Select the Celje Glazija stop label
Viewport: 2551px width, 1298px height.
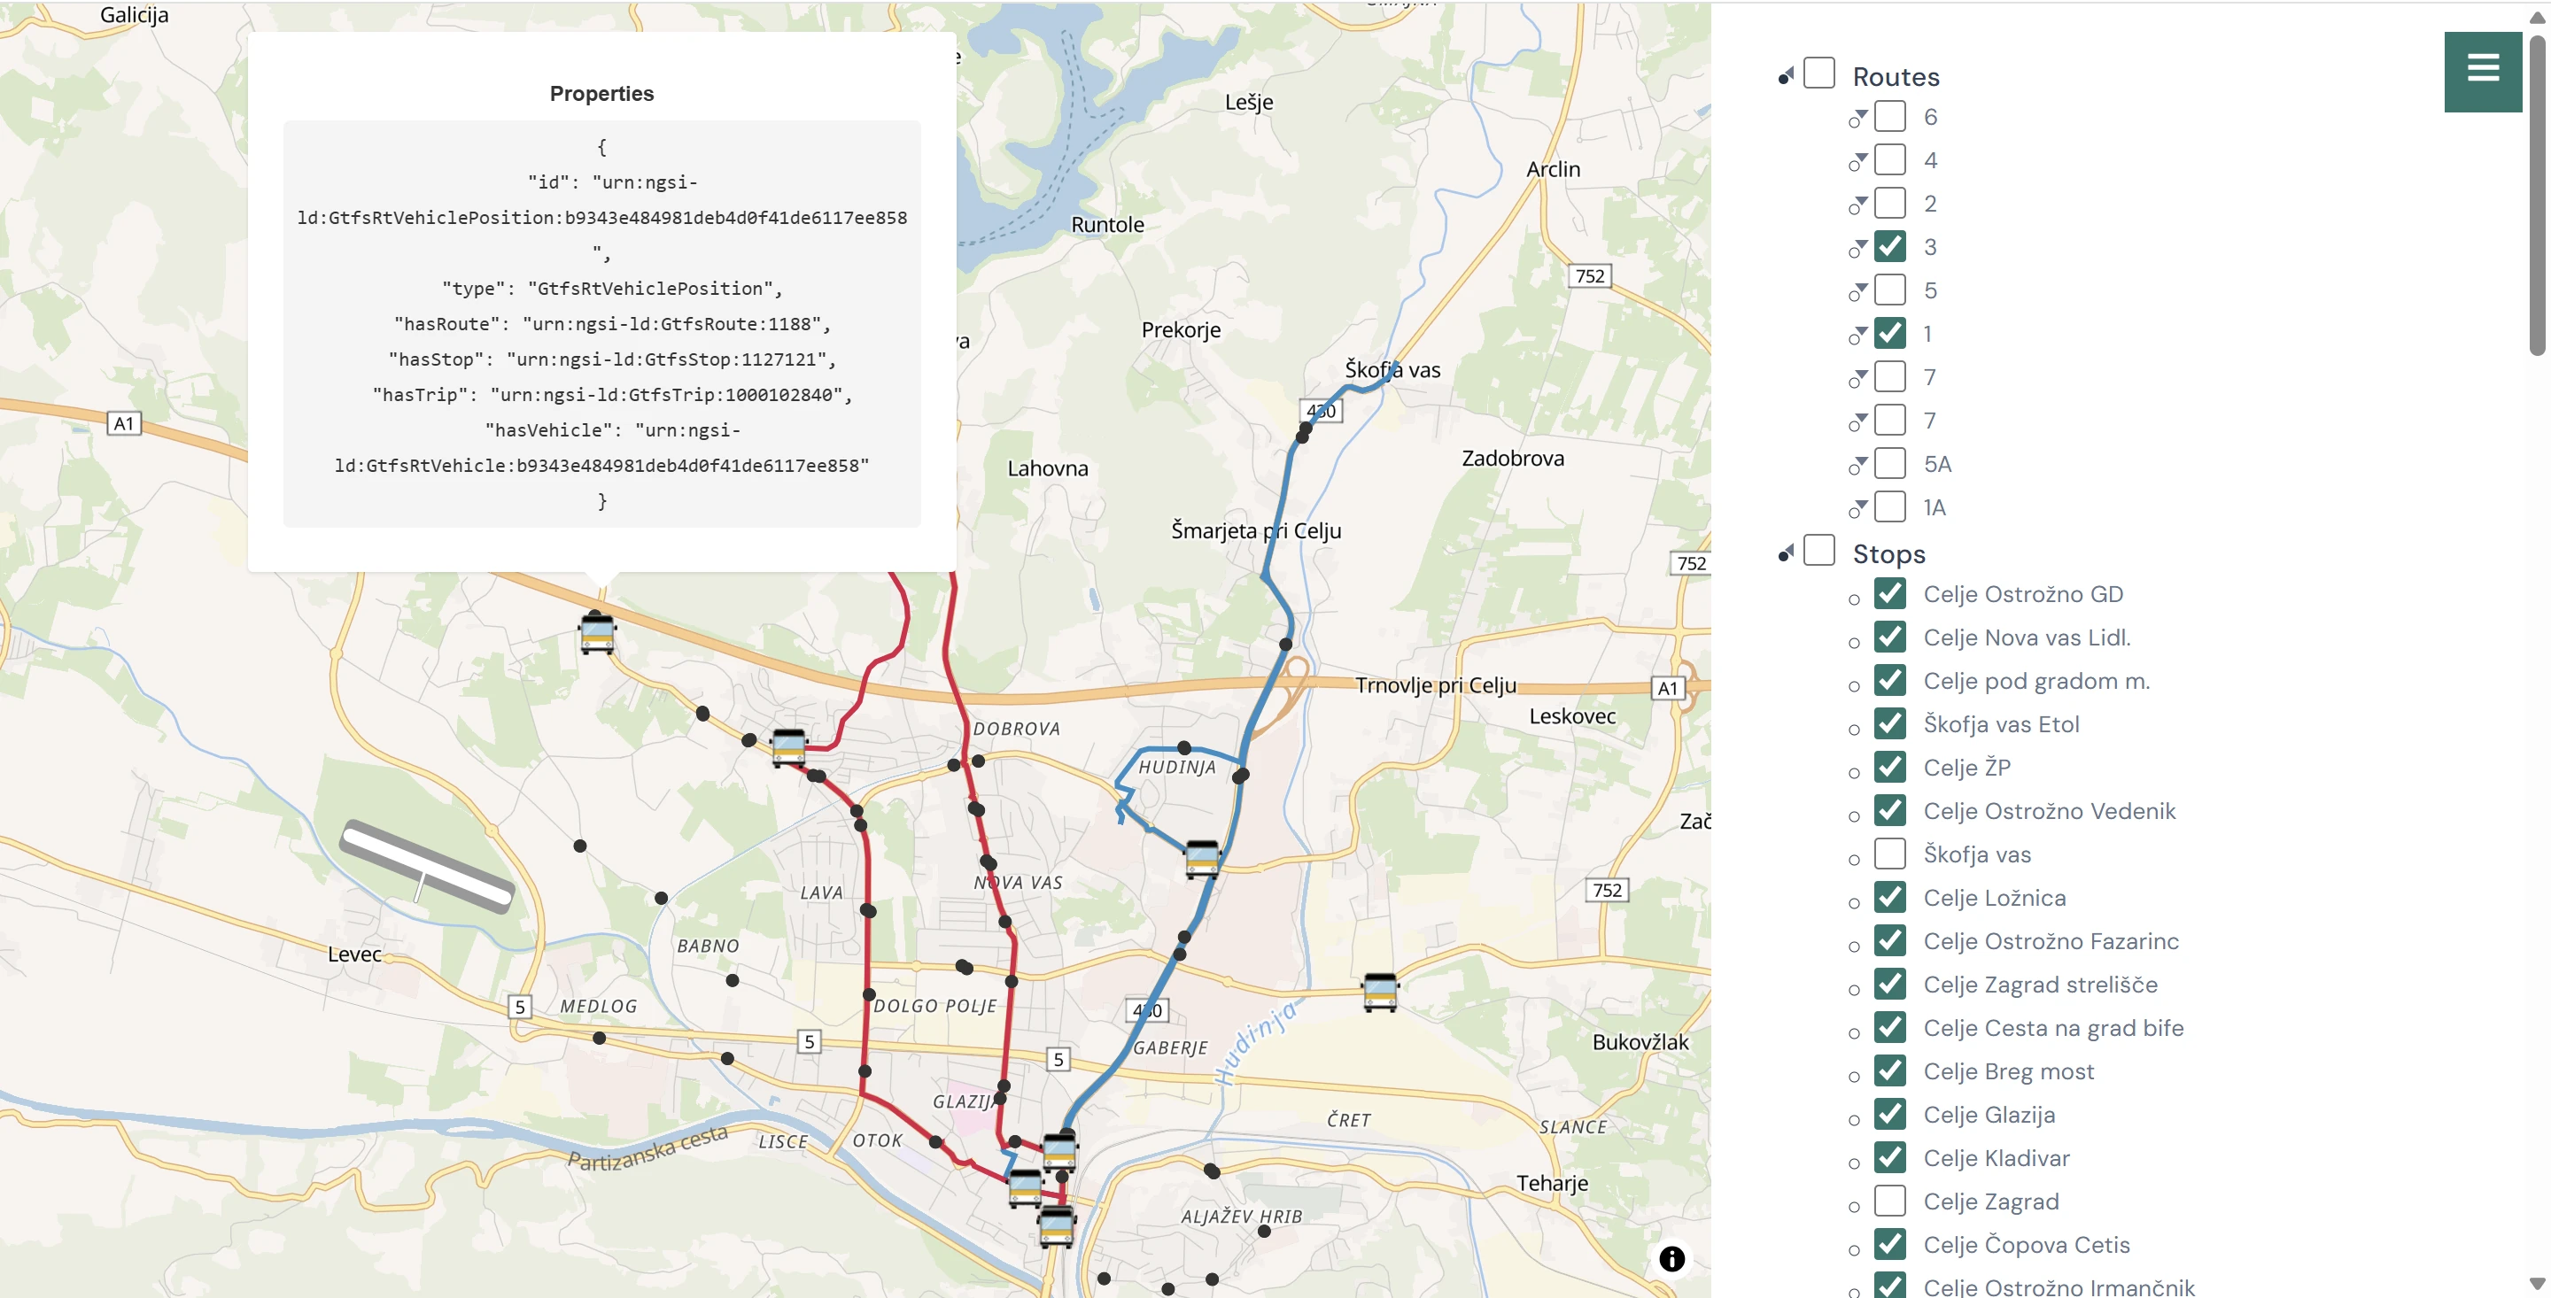pos(1989,1115)
